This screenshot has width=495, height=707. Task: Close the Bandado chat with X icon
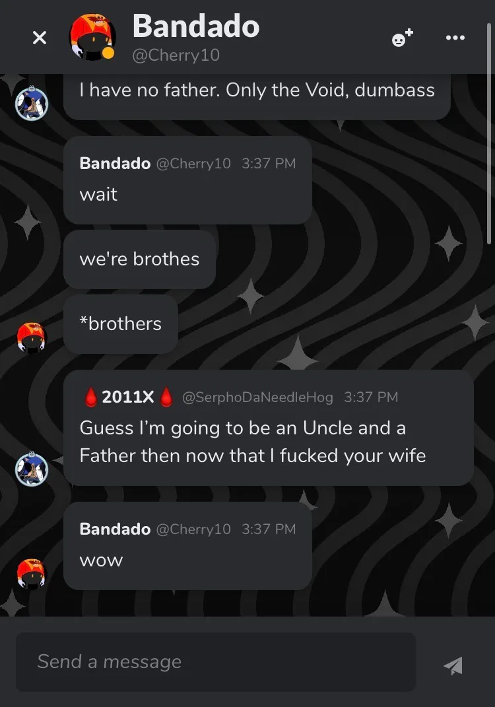(40, 38)
